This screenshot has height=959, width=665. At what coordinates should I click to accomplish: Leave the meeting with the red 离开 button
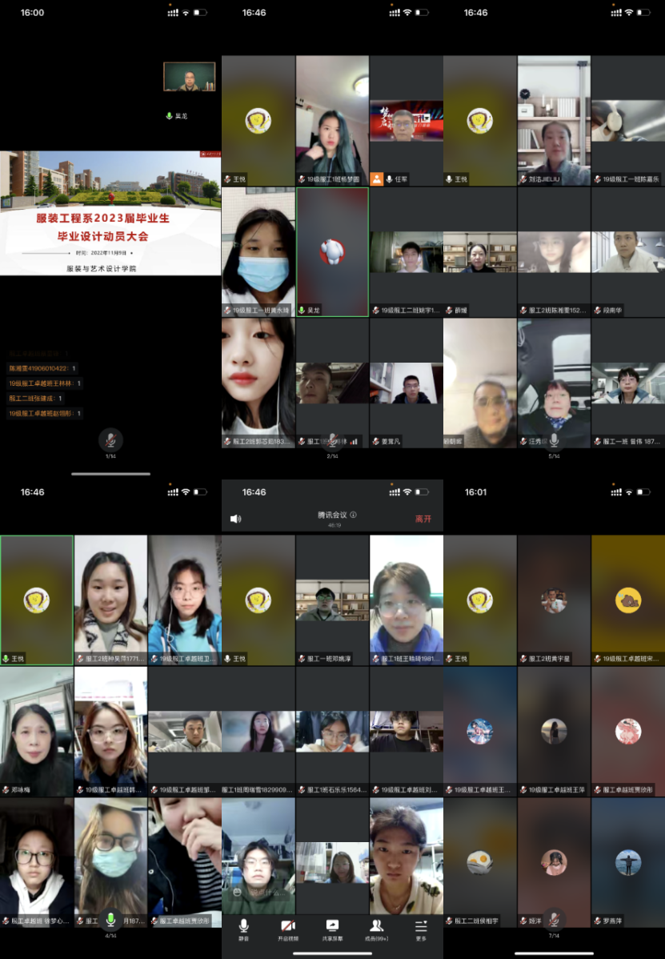[x=423, y=519]
